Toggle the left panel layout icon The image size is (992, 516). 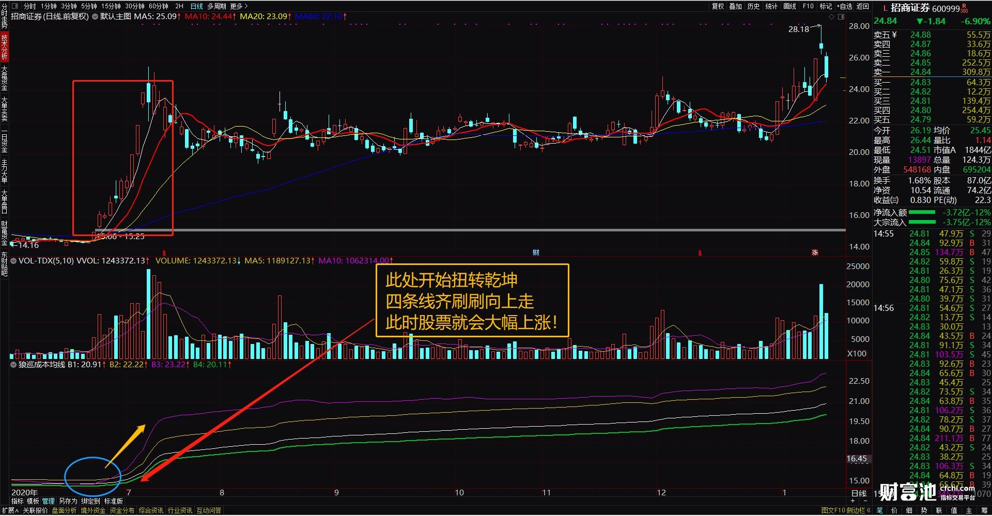tap(14, 6)
